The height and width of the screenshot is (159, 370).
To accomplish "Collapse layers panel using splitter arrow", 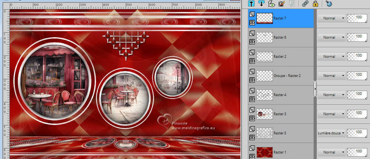I will pyautogui.click(x=315, y=89).
